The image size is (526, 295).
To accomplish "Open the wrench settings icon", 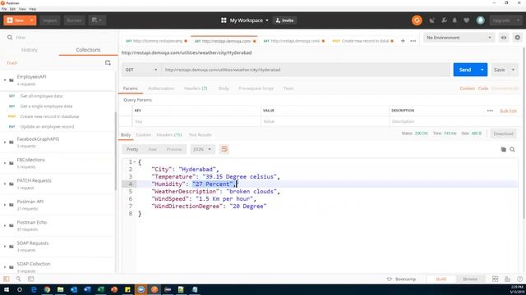I will (x=444, y=20).
